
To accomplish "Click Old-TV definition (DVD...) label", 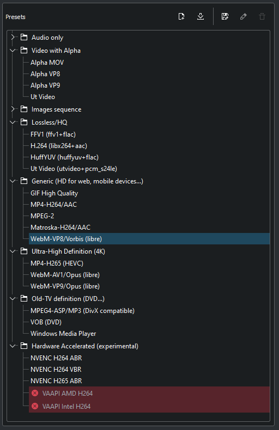I will click(x=68, y=299).
